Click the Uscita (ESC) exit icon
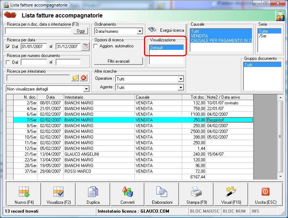288x218 pixels. coord(266,192)
